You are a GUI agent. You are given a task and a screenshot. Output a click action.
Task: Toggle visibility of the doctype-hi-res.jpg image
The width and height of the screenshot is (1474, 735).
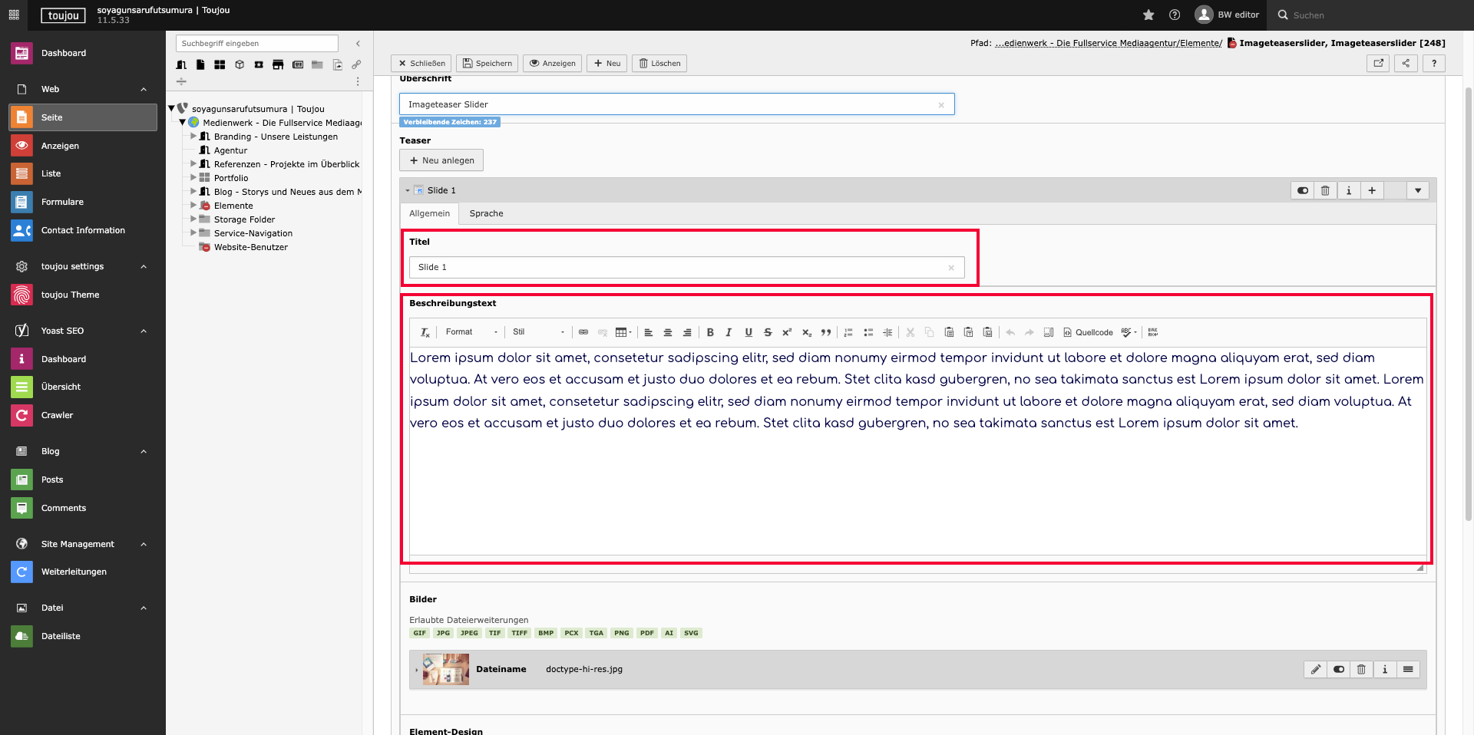[x=1339, y=669]
